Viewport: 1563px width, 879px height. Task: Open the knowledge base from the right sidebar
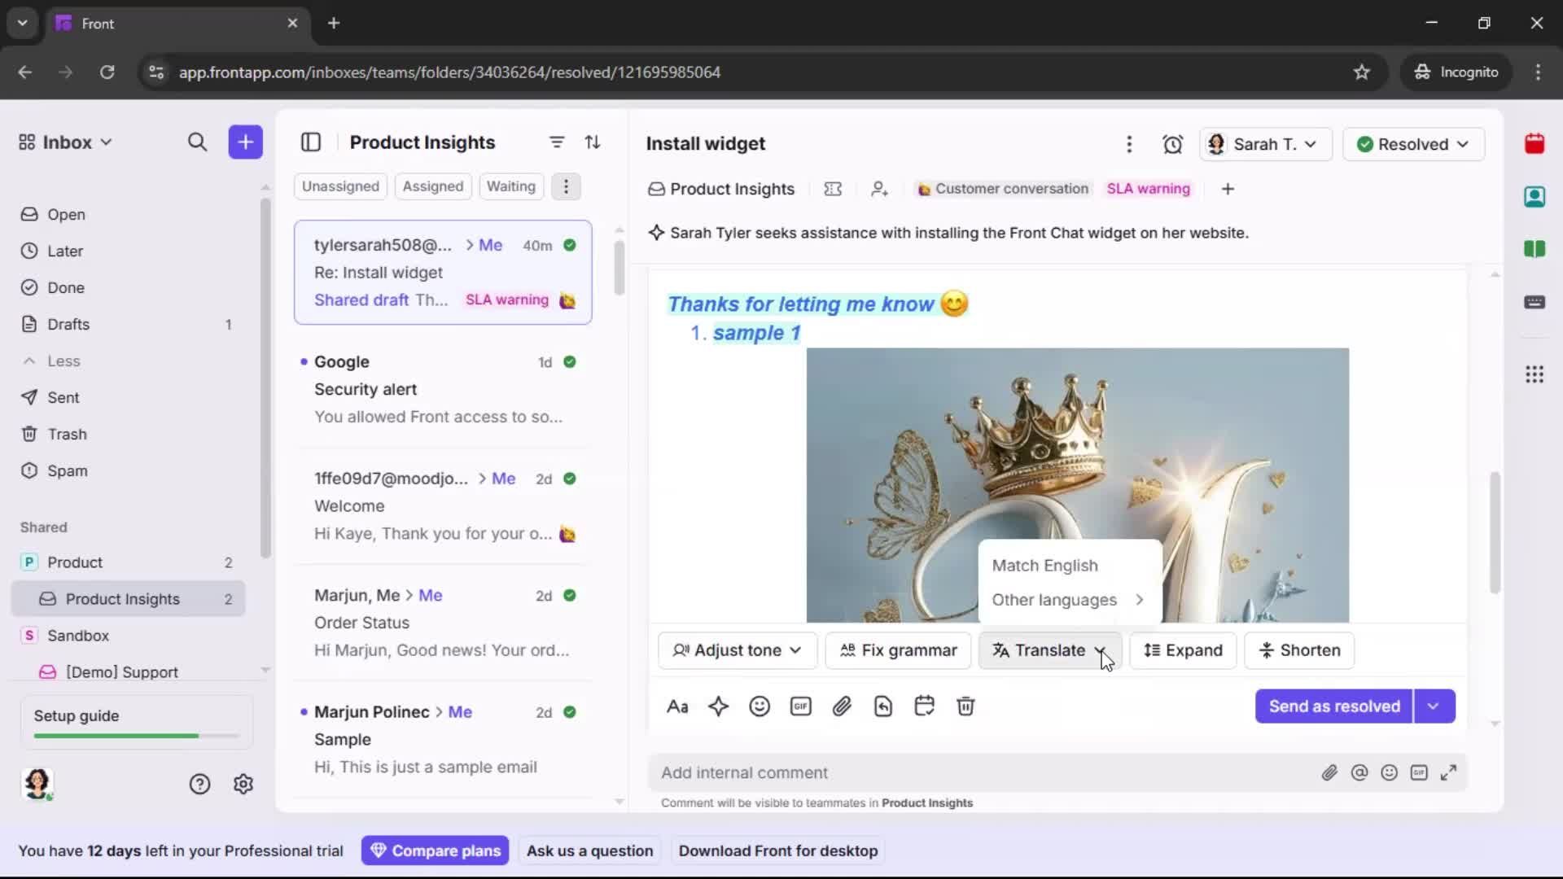tap(1535, 249)
